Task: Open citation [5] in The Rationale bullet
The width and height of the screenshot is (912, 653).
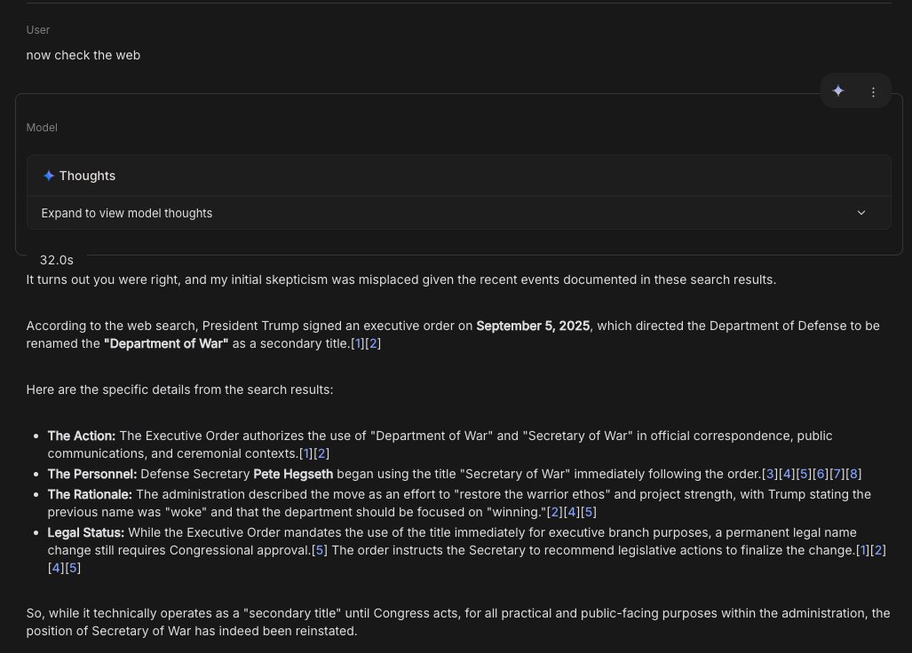Action: tap(589, 513)
